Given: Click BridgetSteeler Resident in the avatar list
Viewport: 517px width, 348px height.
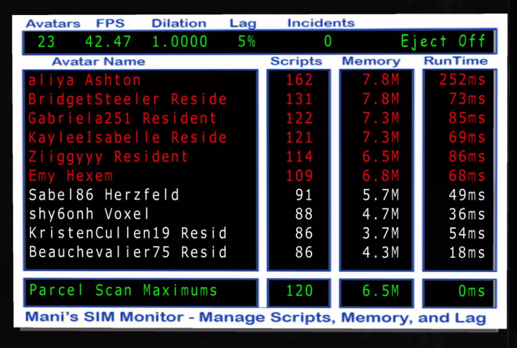Looking at the screenshot, I should (128, 99).
